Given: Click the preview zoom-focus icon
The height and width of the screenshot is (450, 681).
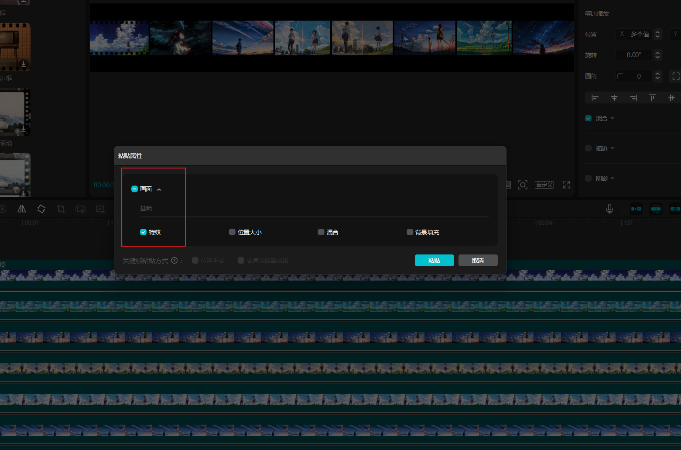Looking at the screenshot, I should 523,185.
